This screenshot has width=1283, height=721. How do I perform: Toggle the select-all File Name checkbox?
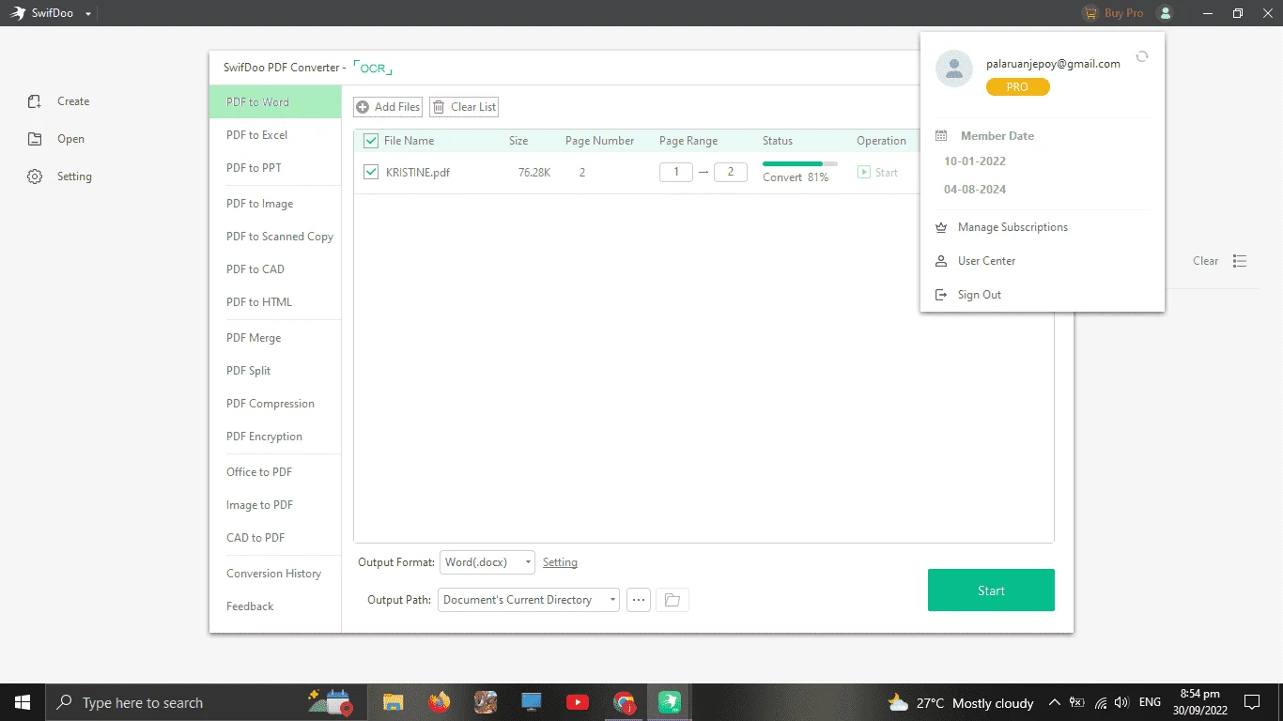click(x=370, y=141)
